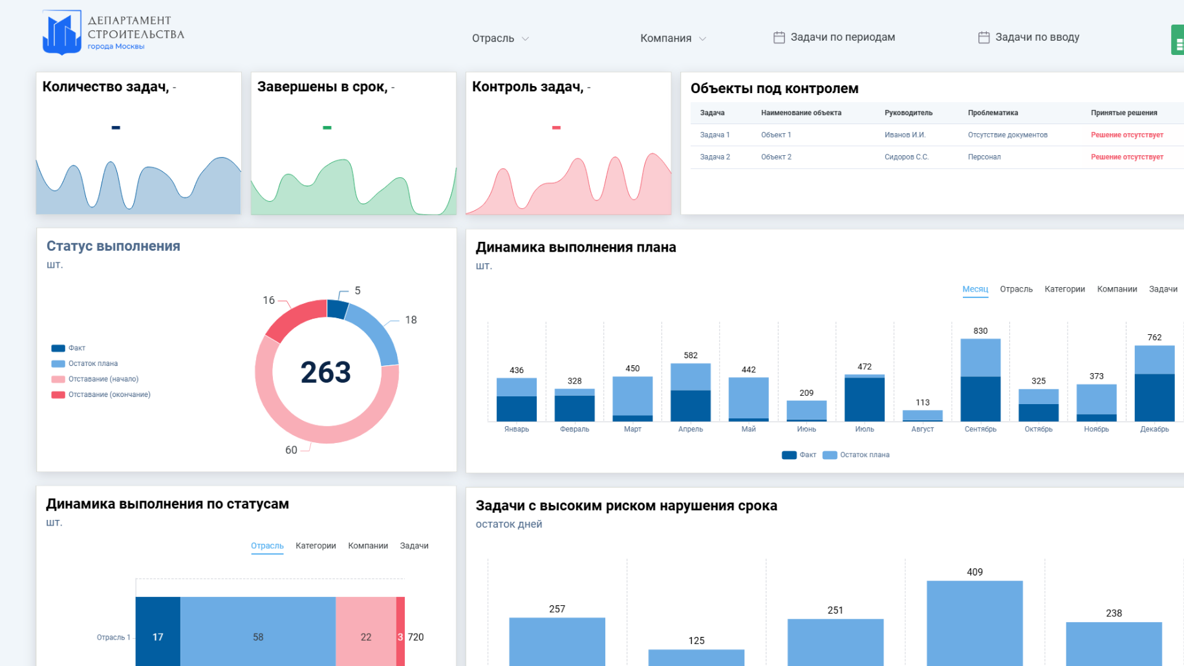This screenshot has width=1184, height=666.
Task: Toggle Факт legend in Статус выполнения
Action: (x=69, y=348)
